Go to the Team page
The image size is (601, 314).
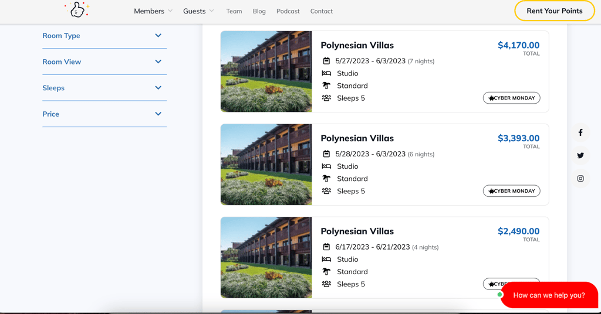[234, 11]
